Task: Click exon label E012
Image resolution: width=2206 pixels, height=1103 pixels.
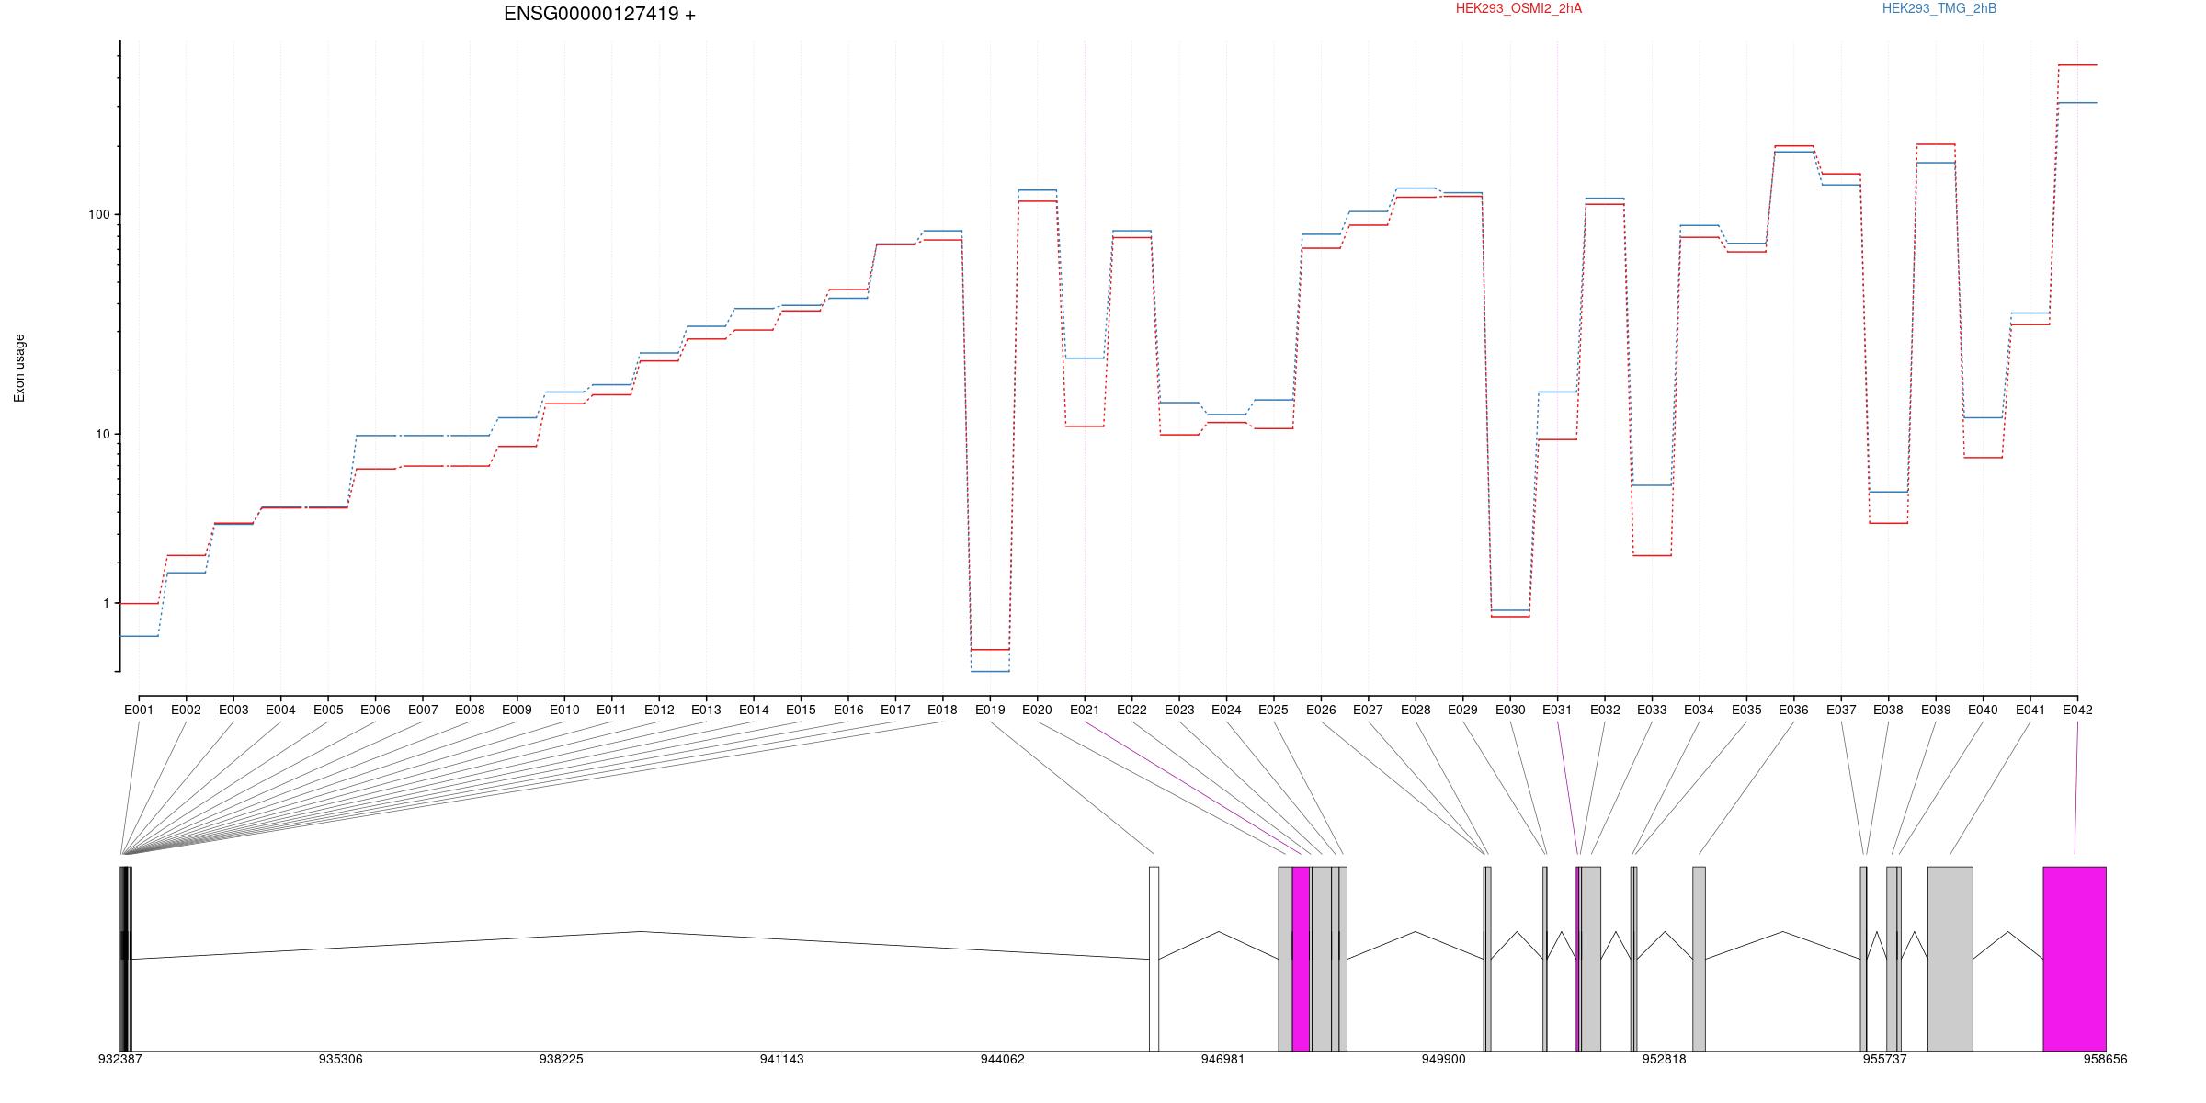Action: coord(659,710)
